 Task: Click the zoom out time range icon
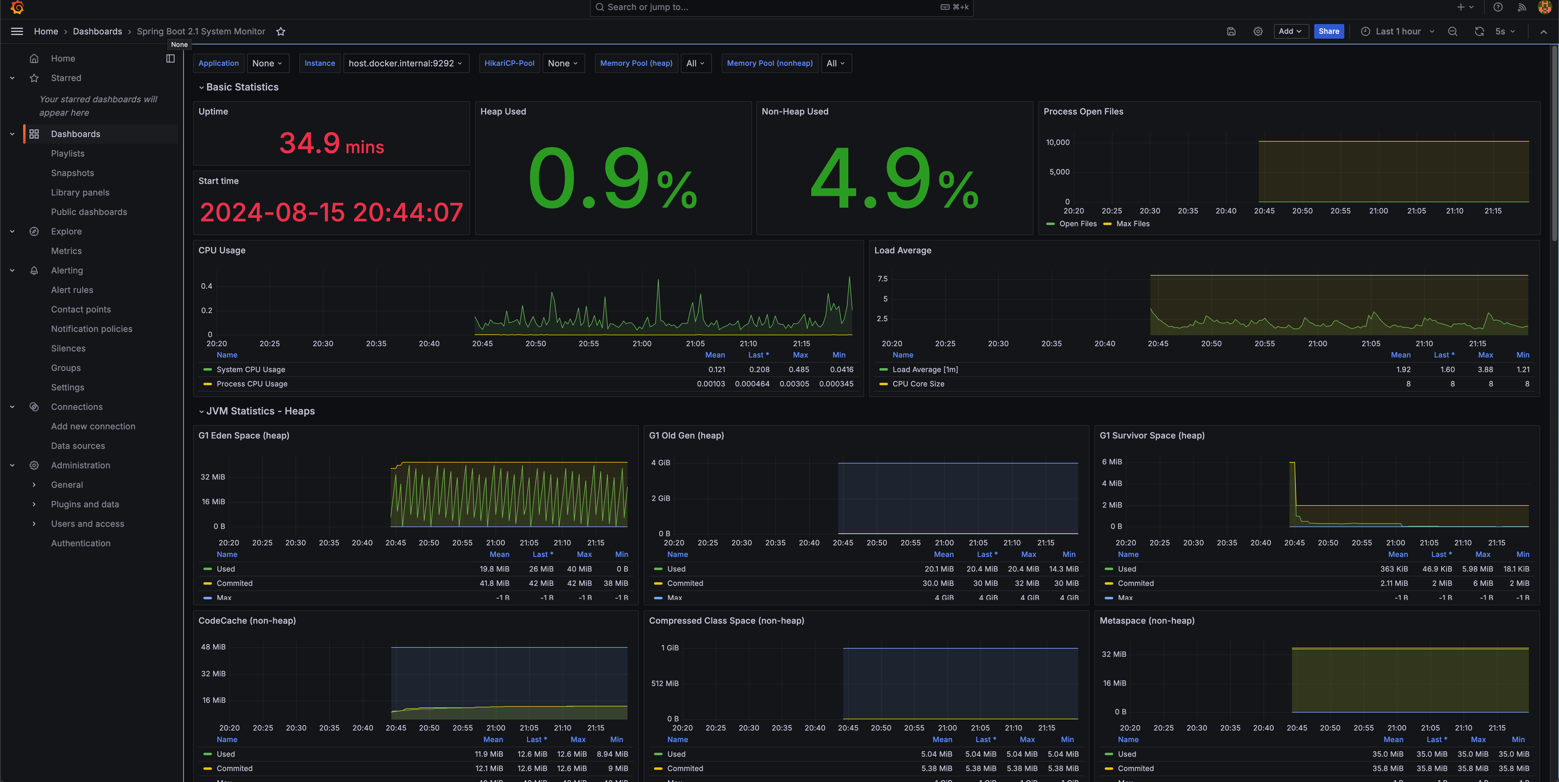tap(1452, 31)
